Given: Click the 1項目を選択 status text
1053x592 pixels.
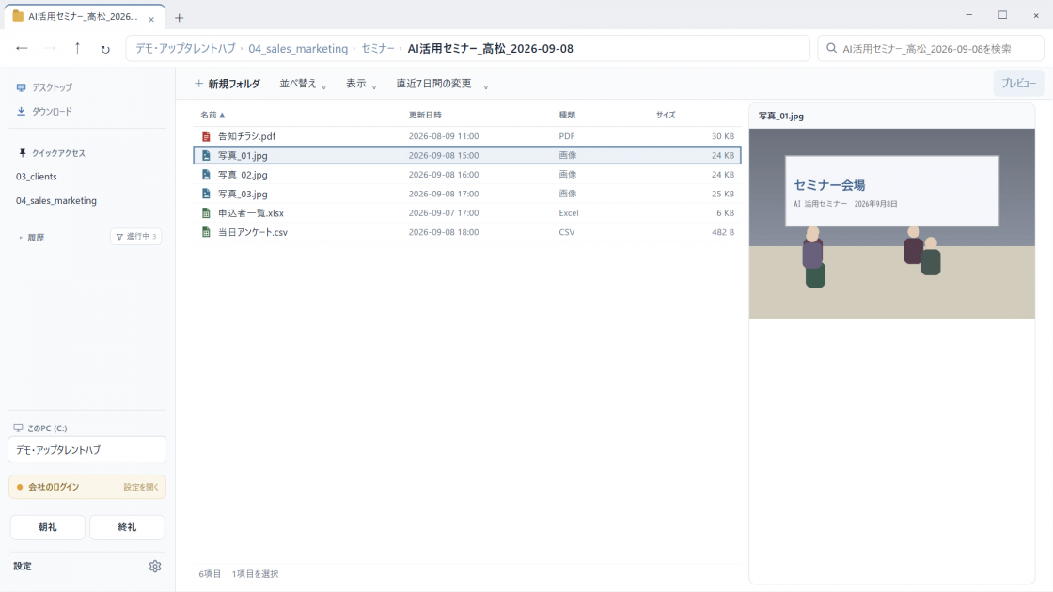Looking at the screenshot, I should [x=255, y=574].
